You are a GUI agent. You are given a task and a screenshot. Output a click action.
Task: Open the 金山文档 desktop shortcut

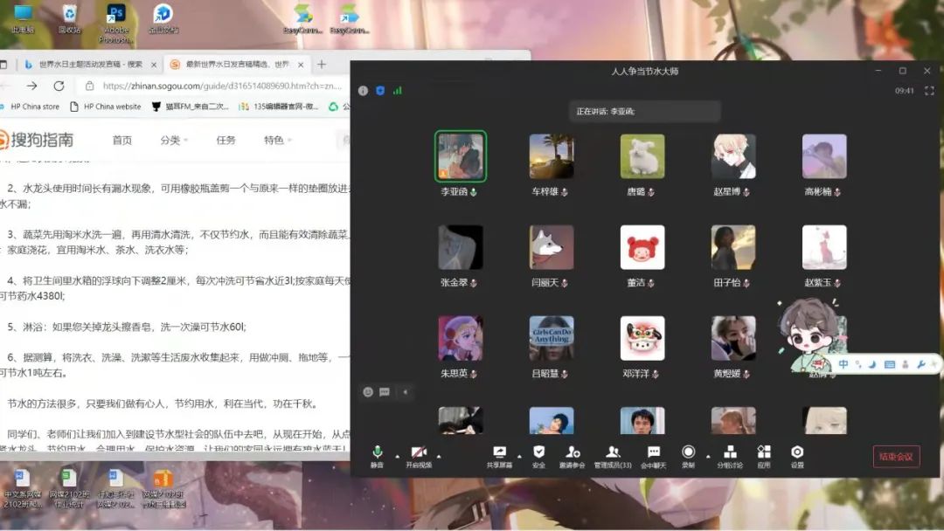pos(163,18)
